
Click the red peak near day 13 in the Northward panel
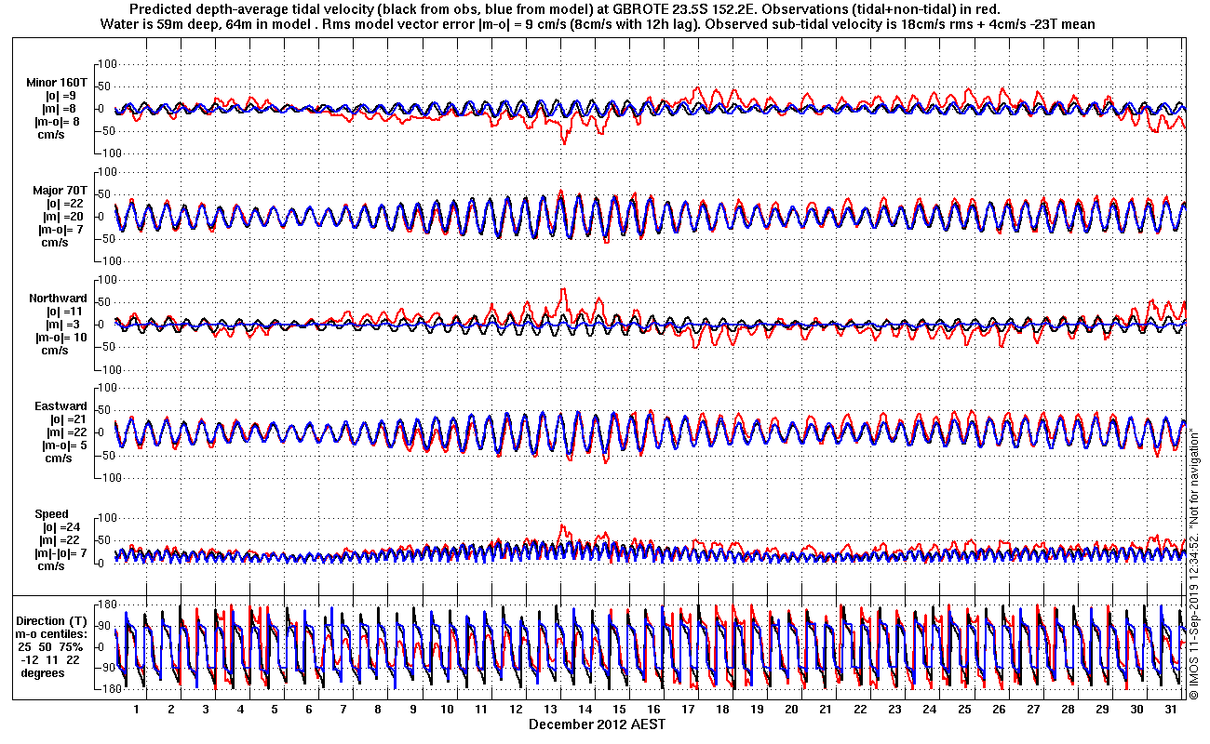[563, 290]
